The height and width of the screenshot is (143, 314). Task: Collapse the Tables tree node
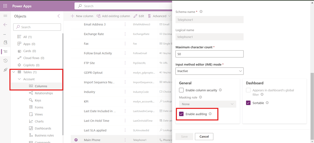(14, 72)
